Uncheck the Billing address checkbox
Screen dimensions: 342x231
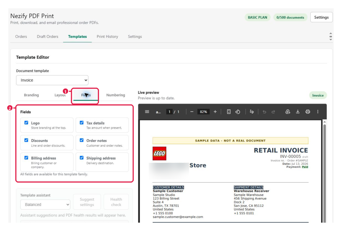pos(26,158)
